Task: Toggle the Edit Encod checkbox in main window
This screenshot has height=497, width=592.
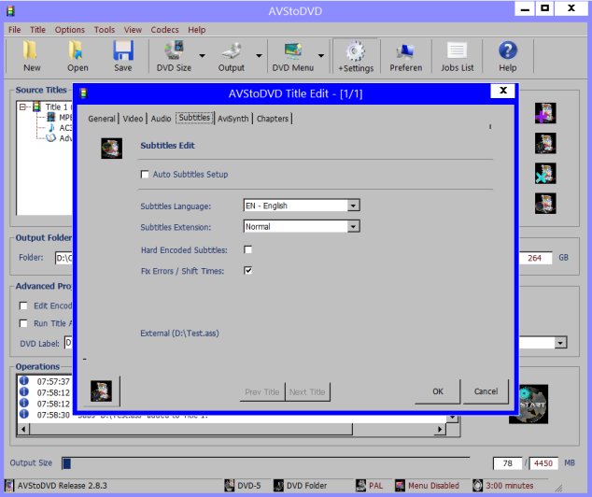Action: pos(23,305)
